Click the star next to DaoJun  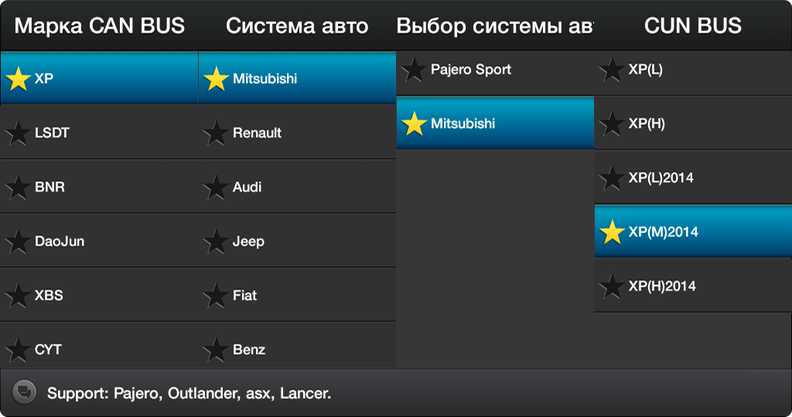pos(18,242)
